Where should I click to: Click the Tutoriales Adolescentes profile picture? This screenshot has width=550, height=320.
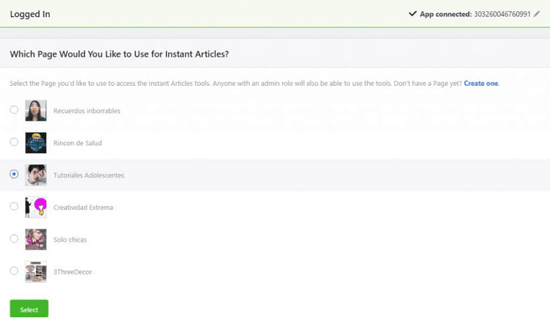pyautogui.click(x=36, y=174)
